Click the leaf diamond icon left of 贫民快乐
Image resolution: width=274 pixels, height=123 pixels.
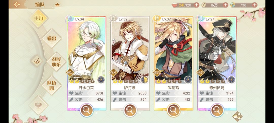click(x=37, y=61)
